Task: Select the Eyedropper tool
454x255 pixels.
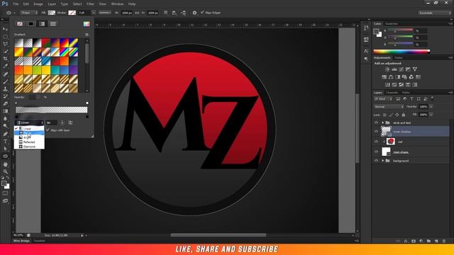Action: [x=5, y=66]
